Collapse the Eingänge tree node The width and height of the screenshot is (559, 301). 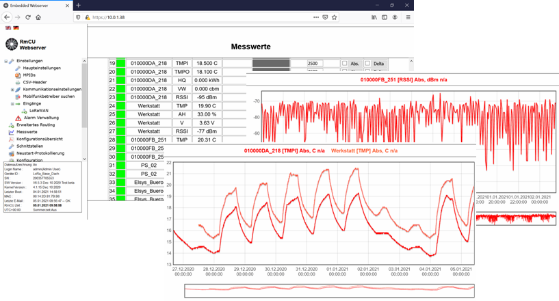click(12, 103)
